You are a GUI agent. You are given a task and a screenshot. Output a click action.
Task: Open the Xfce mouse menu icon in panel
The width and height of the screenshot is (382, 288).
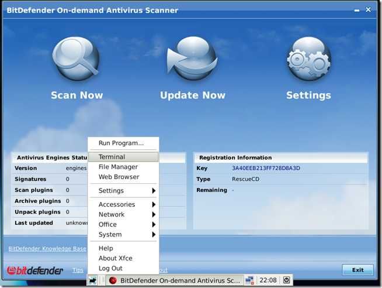click(93, 280)
